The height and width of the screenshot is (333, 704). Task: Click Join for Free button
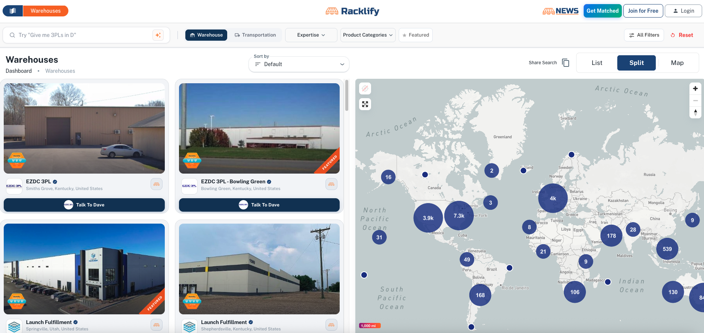pyautogui.click(x=643, y=11)
